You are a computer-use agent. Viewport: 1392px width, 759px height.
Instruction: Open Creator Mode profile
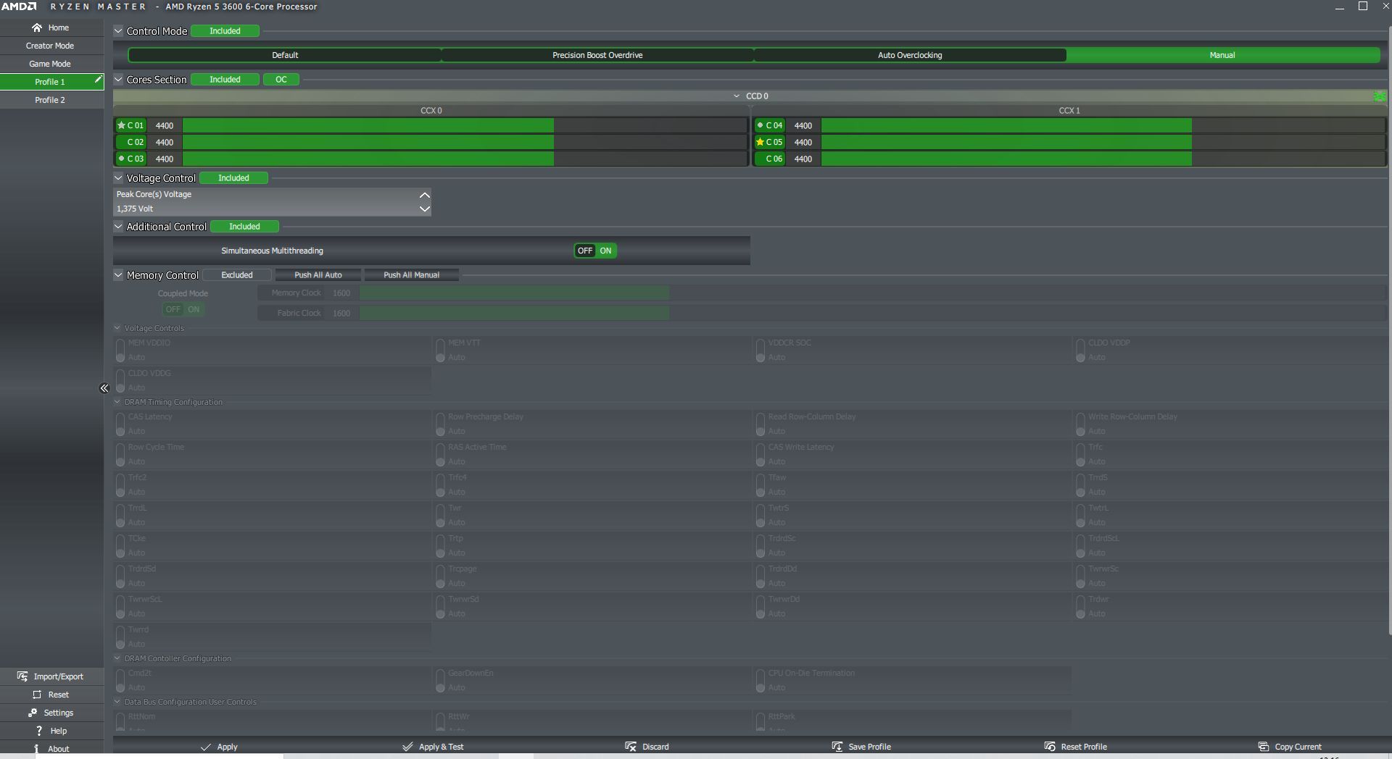pos(51,46)
